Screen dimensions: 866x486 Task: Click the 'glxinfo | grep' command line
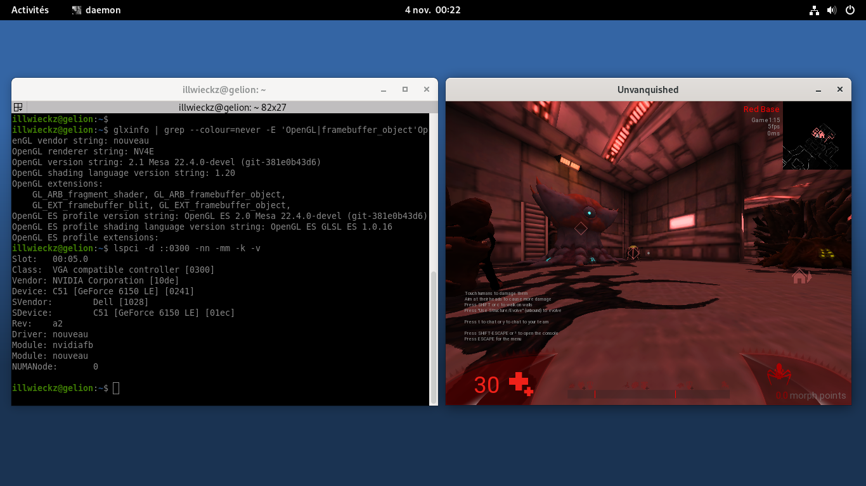click(220, 130)
